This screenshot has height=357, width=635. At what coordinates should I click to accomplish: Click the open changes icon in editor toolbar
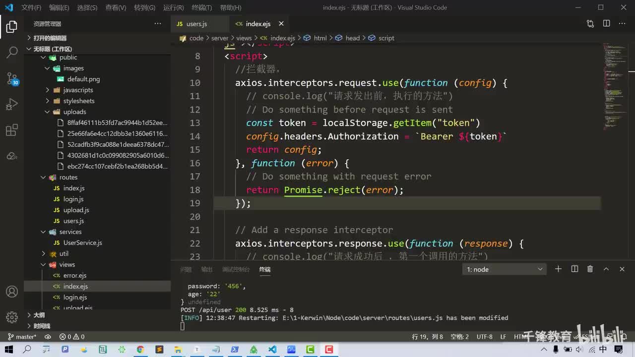(x=590, y=24)
